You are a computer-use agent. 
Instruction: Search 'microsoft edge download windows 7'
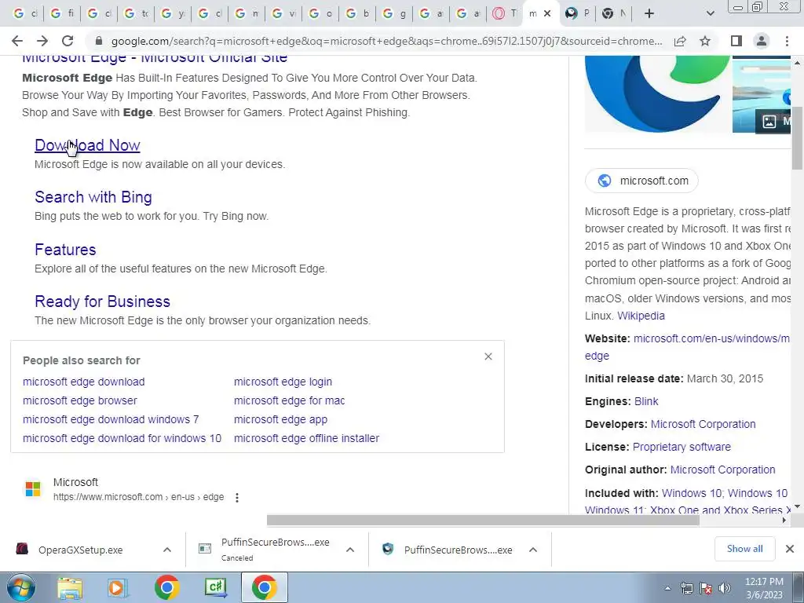point(111,419)
